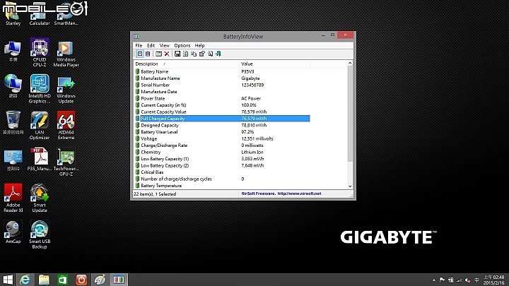The width and height of the screenshot is (509, 286).
Task: Select the Serial Number row
Action: [x=222, y=85]
